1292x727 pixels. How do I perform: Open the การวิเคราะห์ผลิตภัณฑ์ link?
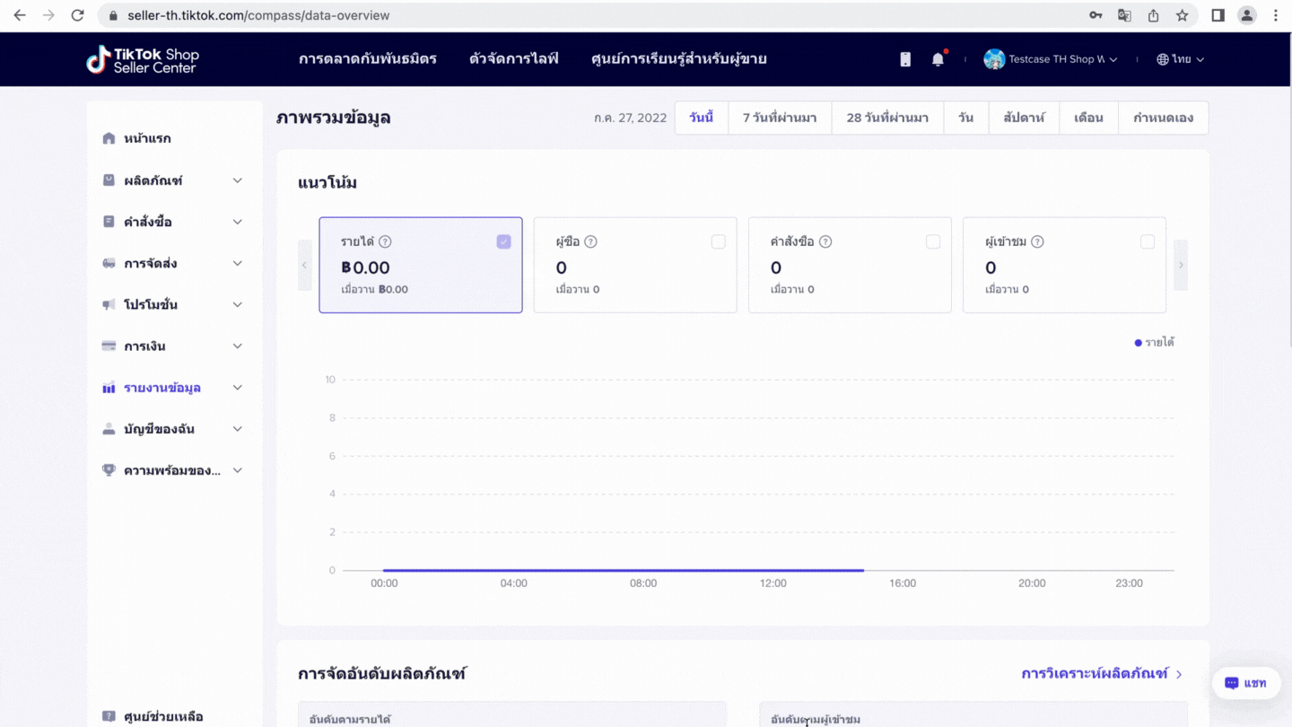coord(1101,673)
